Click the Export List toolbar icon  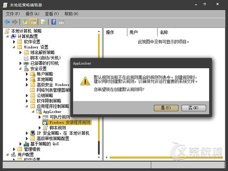[x=43, y=22]
